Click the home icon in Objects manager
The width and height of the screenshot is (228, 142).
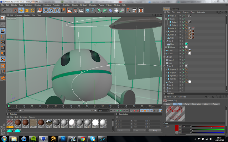coord(220,12)
